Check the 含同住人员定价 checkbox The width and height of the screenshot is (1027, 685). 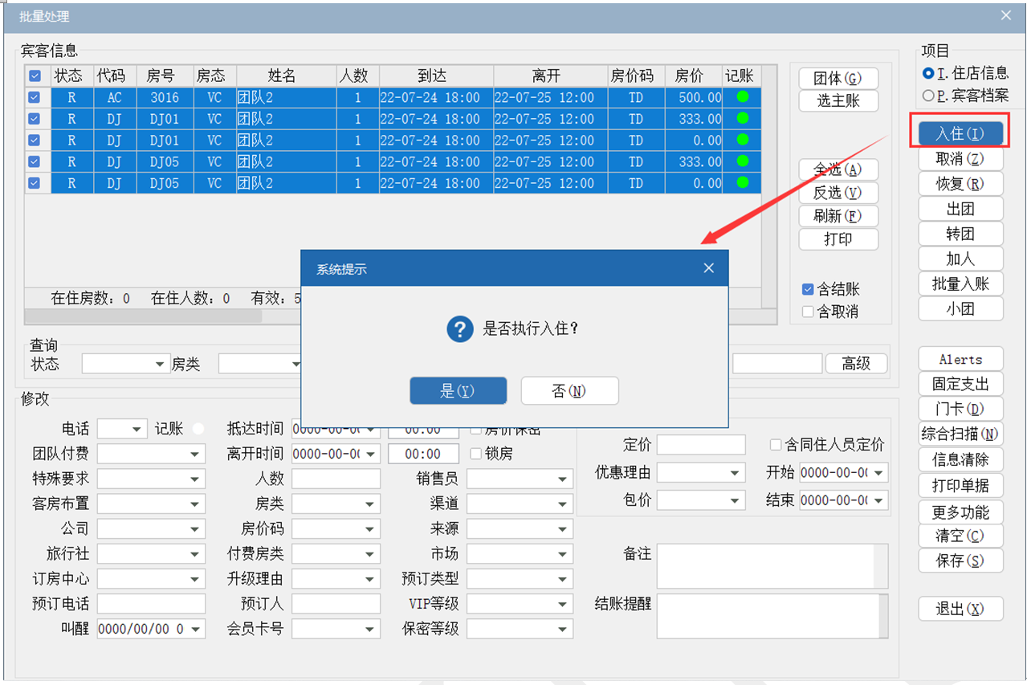tap(776, 445)
